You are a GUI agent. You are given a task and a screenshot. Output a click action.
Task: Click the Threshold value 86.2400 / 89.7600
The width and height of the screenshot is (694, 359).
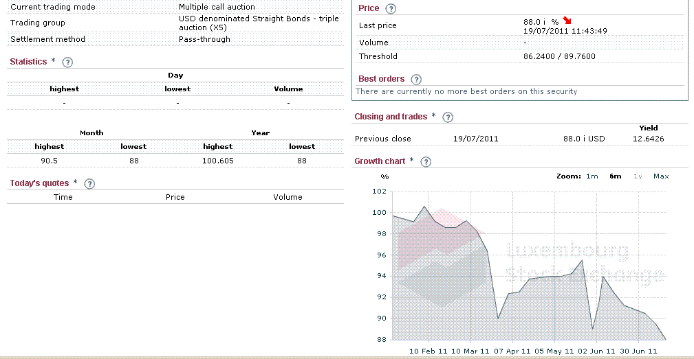click(x=559, y=56)
